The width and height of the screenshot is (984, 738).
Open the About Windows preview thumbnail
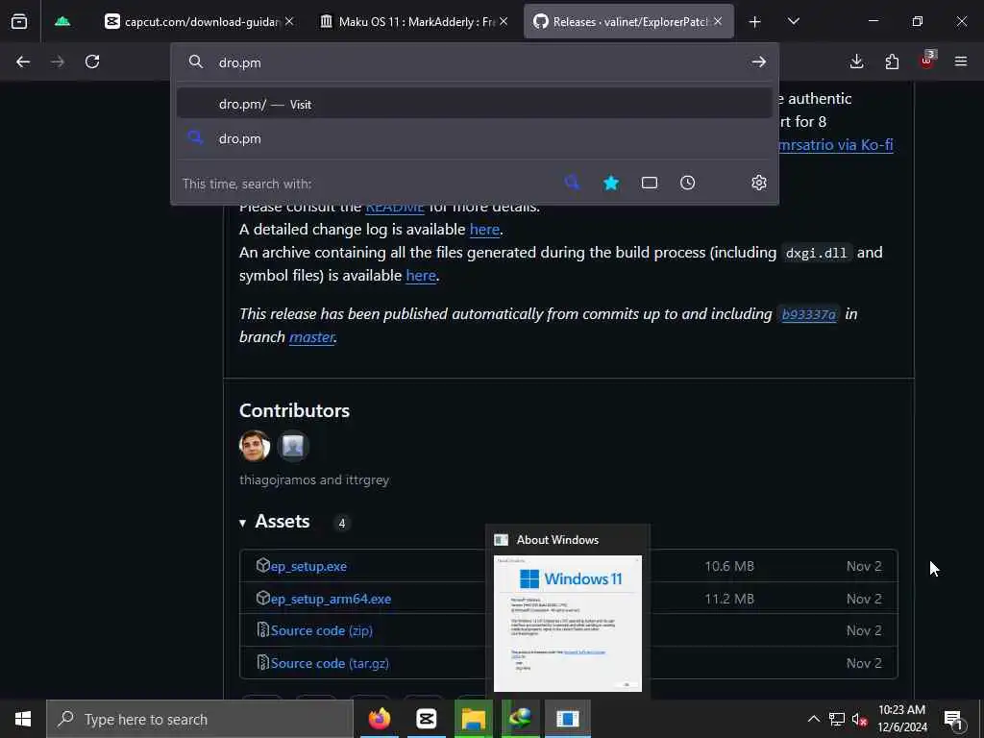(x=568, y=623)
